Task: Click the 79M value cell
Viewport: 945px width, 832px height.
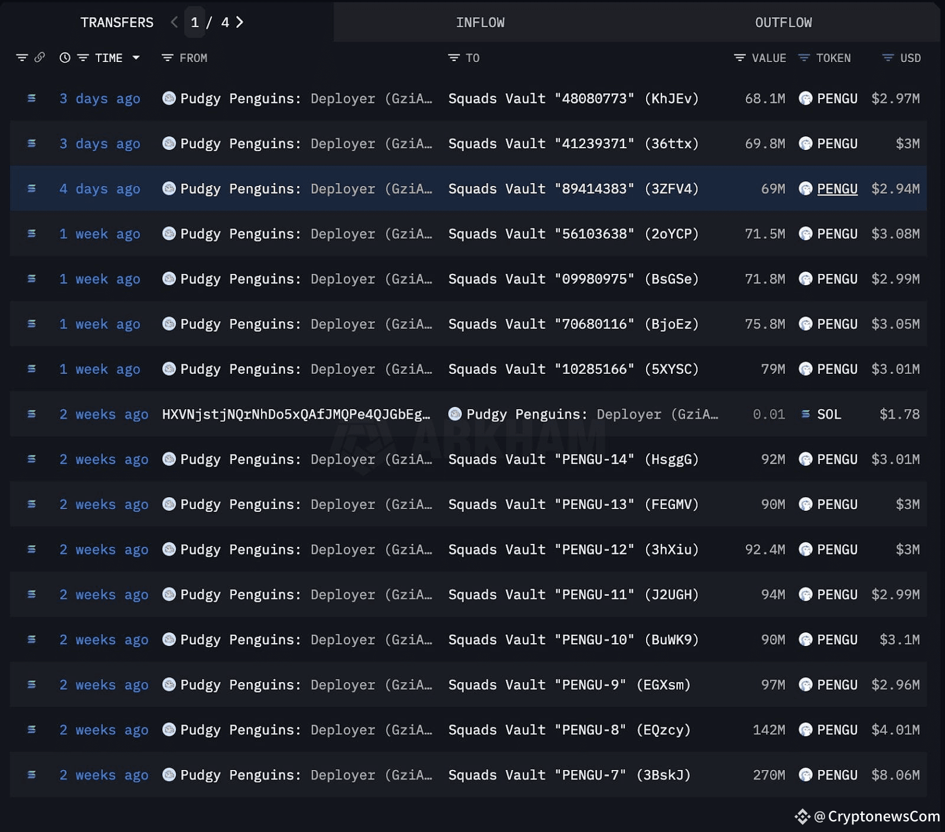Action: click(773, 369)
